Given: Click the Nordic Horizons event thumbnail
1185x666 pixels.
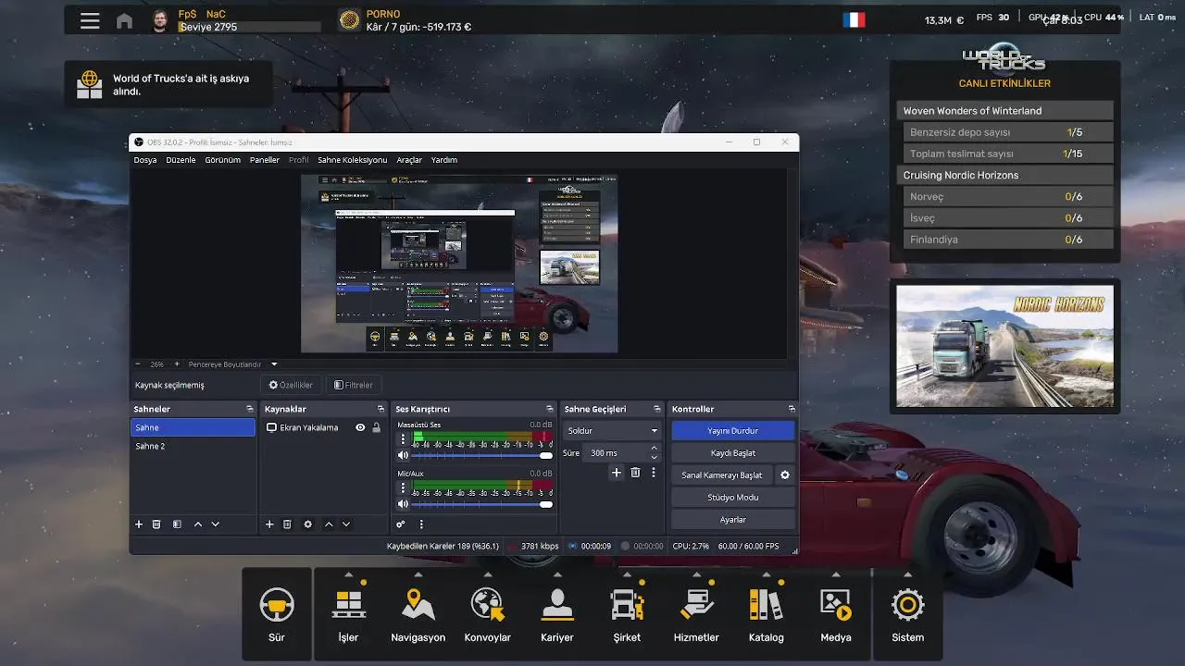Looking at the screenshot, I should [x=1005, y=346].
